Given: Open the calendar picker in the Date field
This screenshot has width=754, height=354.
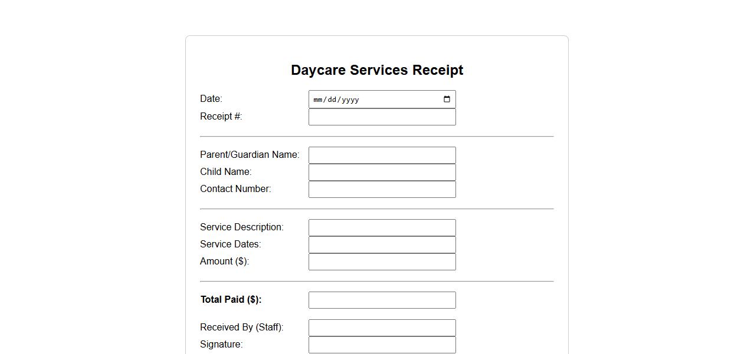Looking at the screenshot, I should point(447,100).
